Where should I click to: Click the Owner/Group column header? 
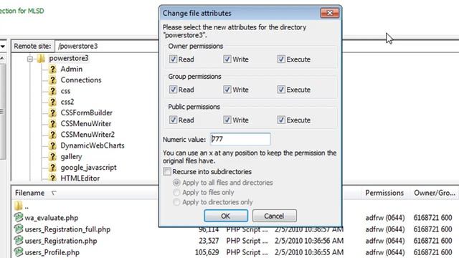435,193
